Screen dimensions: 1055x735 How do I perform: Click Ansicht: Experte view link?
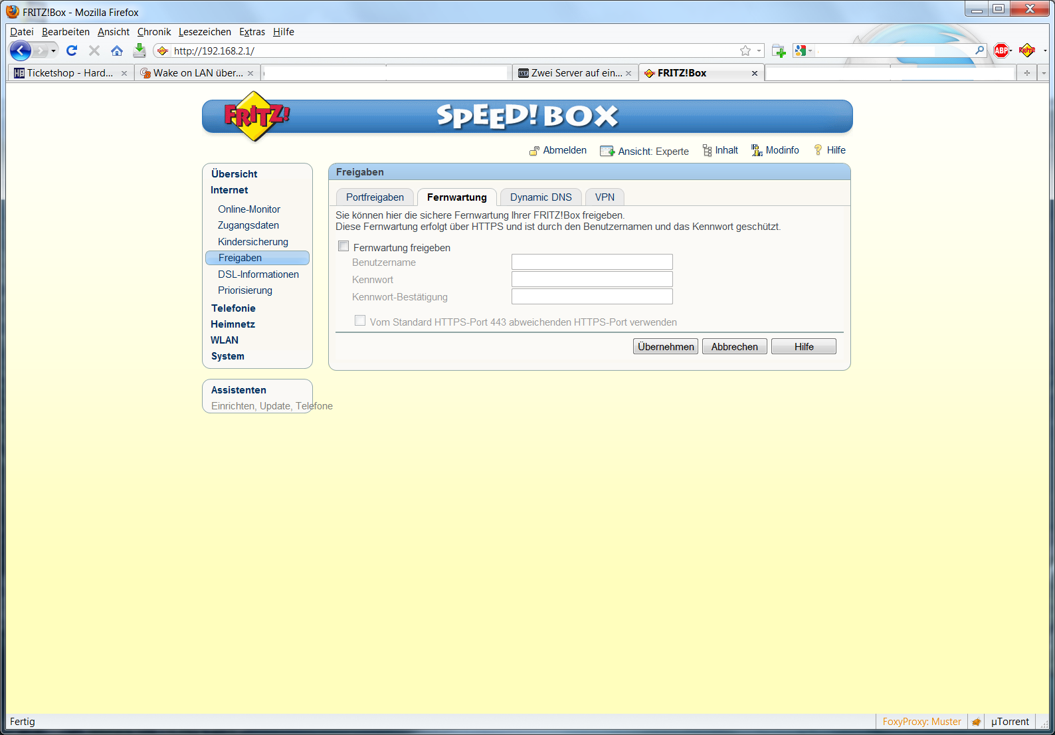click(x=644, y=151)
